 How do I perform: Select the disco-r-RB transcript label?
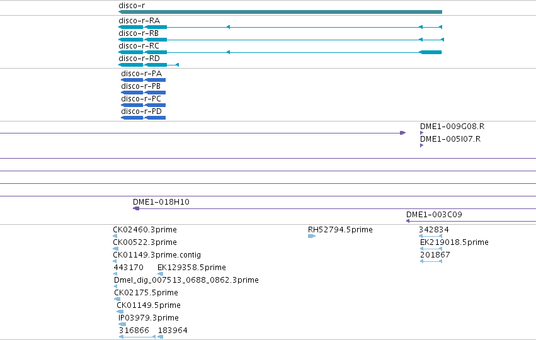139,33
